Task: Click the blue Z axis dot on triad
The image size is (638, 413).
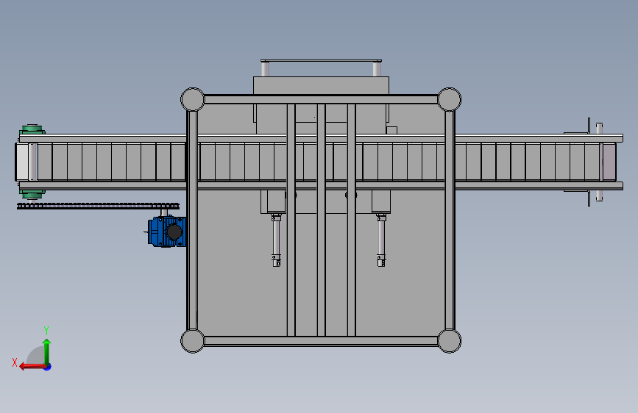Action: click(x=48, y=367)
